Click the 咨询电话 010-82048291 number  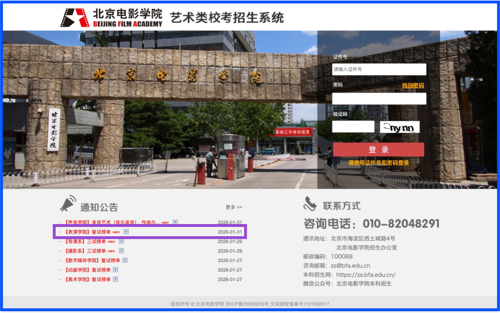pyautogui.click(x=371, y=223)
